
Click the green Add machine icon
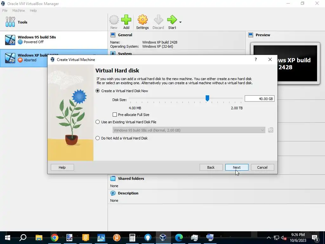click(x=126, y=22)
